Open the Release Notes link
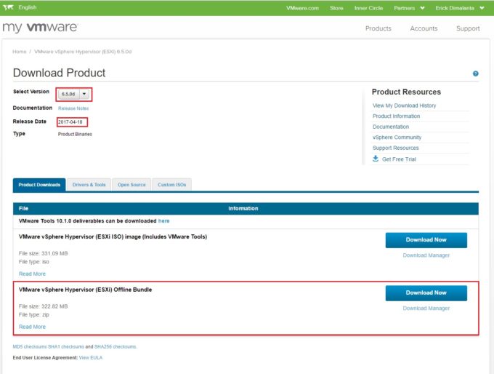Image resolution: width=494 pixels, height=374 pixels. (73, 108)
